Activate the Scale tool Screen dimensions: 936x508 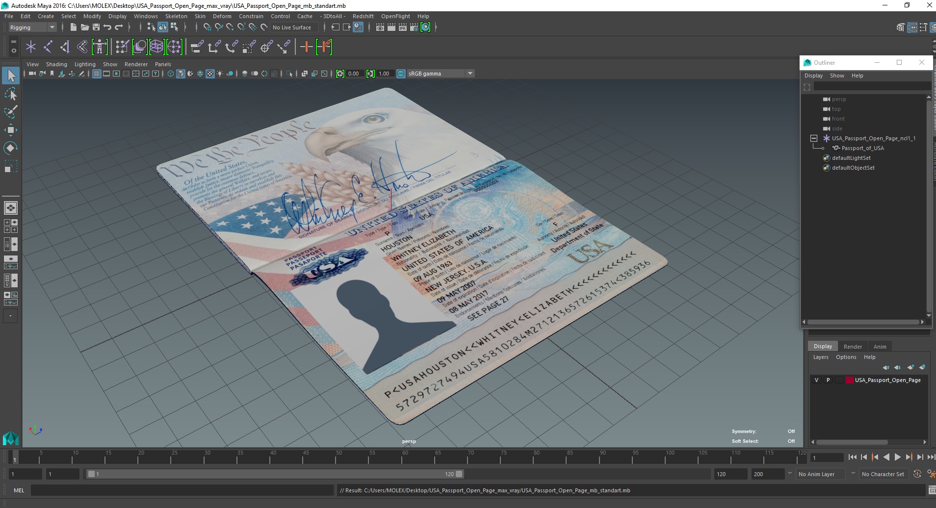point(11,166)
